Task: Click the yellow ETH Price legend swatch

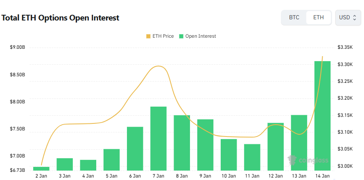Action: (148, 36)
